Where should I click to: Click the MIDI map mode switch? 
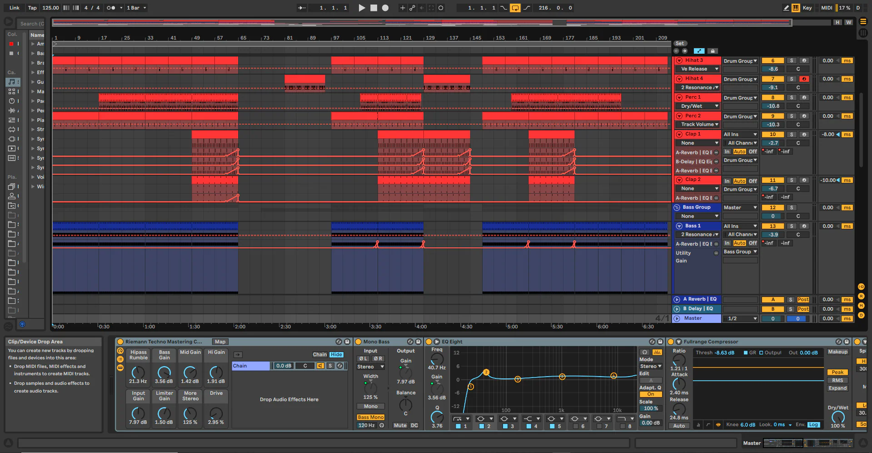pos(826,8)
